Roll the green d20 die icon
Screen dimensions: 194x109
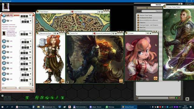pos(37,98)
